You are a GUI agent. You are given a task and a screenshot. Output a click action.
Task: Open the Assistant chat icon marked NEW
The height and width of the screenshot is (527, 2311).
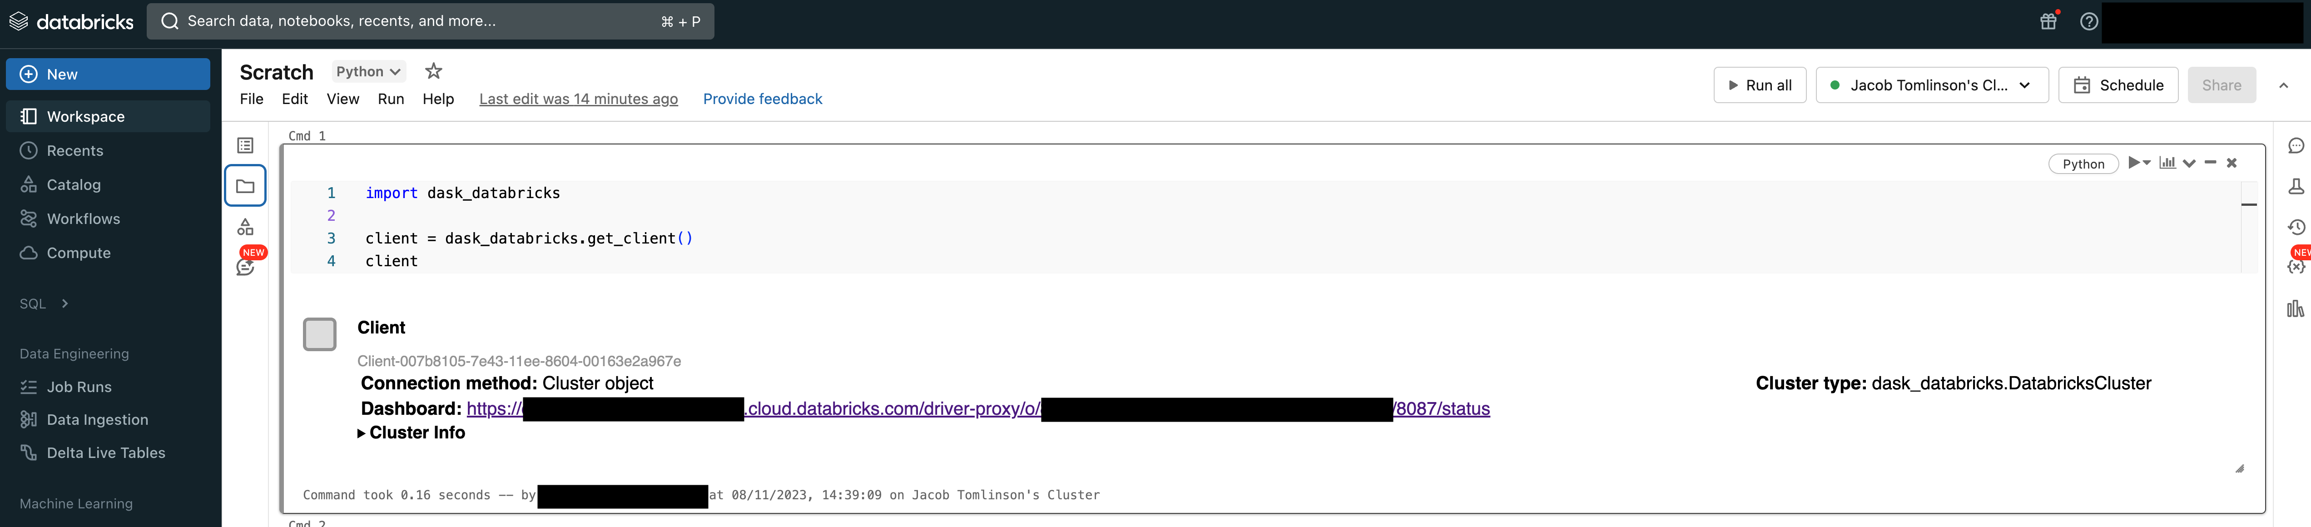coord(245,267)
